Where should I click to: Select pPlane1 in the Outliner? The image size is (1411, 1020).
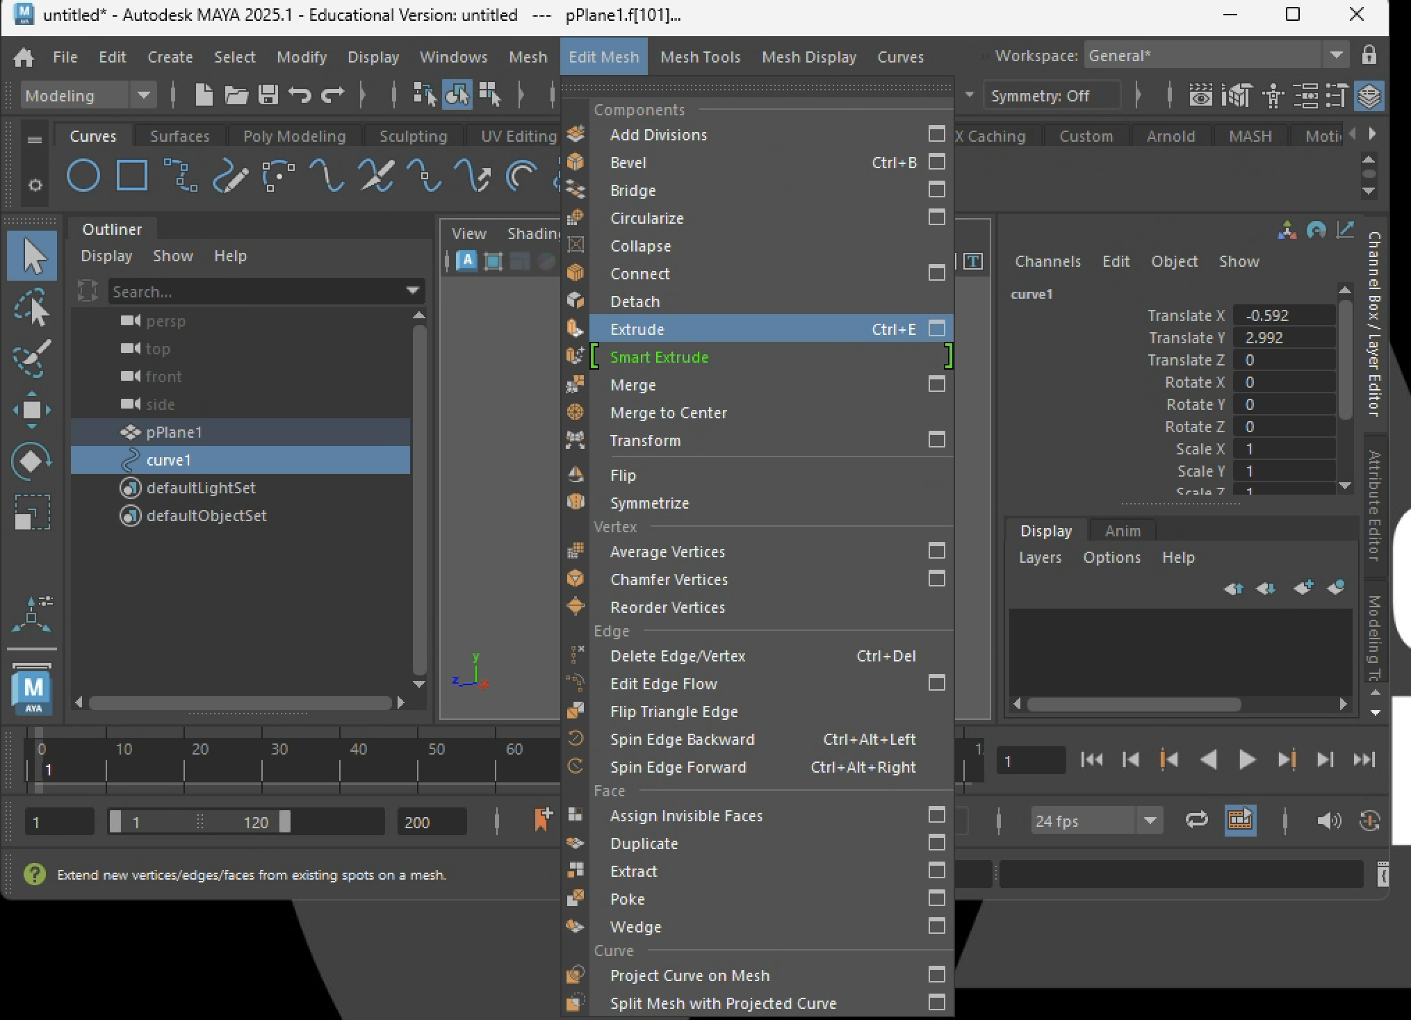point(174,432)
